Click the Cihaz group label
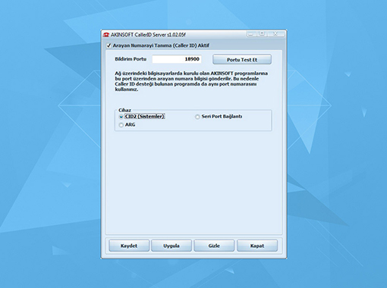Image resolution: width=387 pixels, height=288 pixels. pyautogui.click(x=124, y=110)
